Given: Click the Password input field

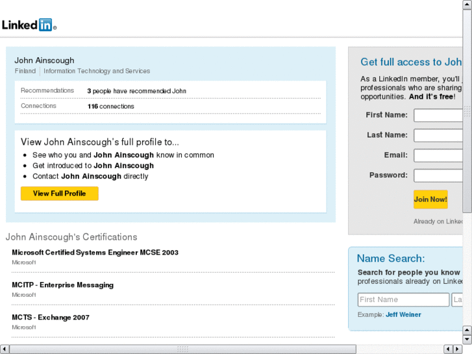Looking at the screenshot, I should point(438,176).
